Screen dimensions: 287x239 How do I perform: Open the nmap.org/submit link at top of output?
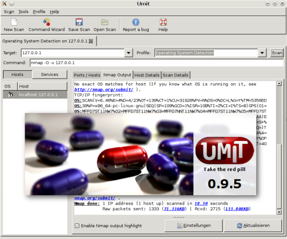click(x=104, y=90)
